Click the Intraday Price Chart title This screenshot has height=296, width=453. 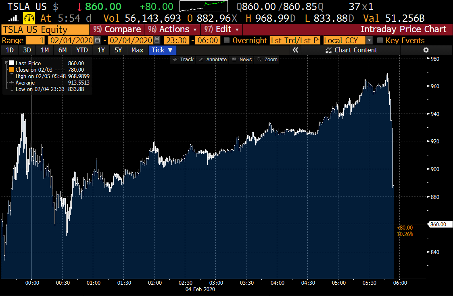[x=403, y=29]
